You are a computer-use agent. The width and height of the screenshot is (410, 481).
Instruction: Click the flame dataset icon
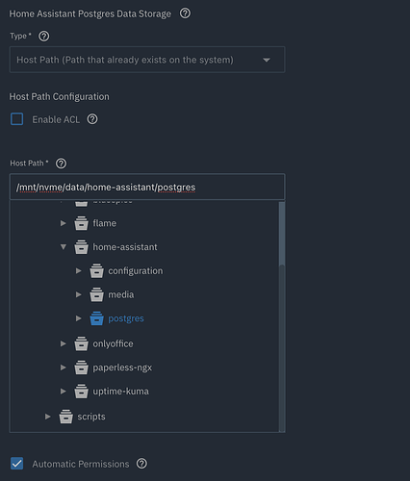point(81,223)
